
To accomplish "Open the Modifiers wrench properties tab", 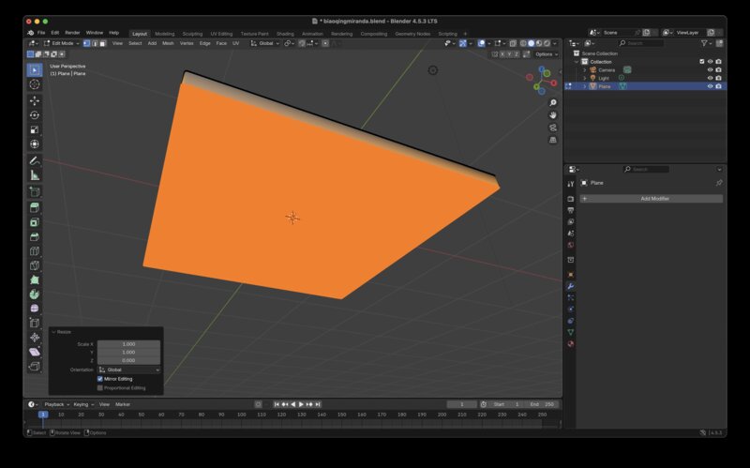I will tap(571, 286).
